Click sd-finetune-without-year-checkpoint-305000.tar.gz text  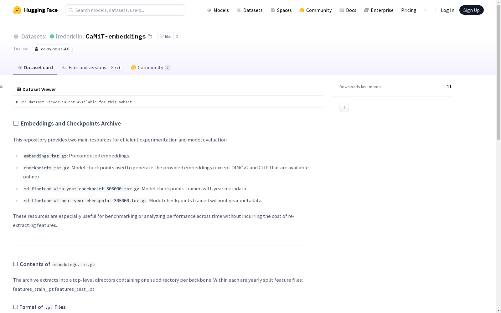85,201
